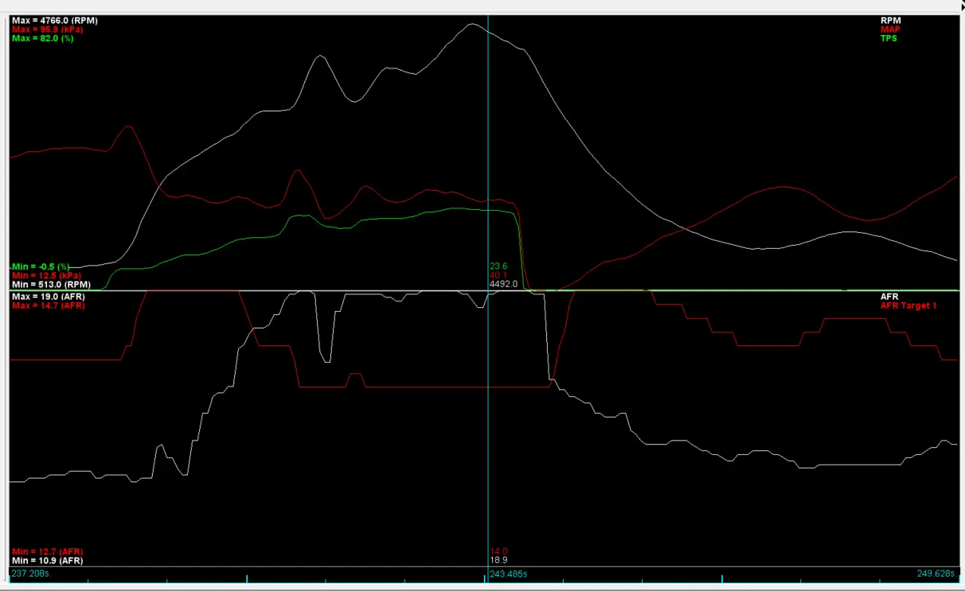Screen dimensions: 965x591
Task: Click the RPM legend label
Action: (890, 21)
